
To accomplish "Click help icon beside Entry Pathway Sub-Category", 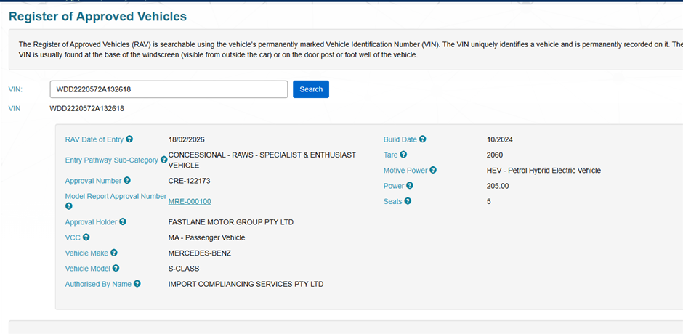I will [x=163, y=160].
